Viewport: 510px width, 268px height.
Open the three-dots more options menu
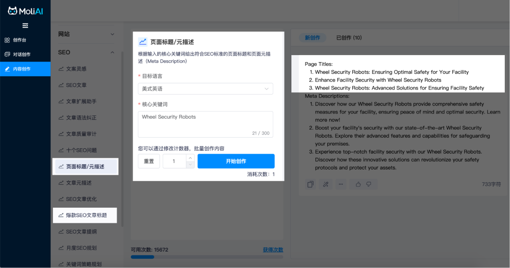(x=340, y=184)
